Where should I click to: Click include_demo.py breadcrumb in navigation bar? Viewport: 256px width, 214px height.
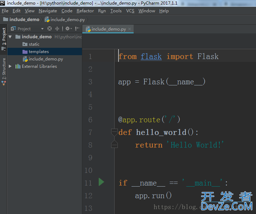[x=65, y=20]
